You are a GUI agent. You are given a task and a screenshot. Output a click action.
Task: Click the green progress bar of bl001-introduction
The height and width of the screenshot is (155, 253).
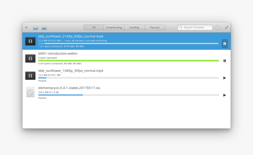pyautogui.click(x=129, y=60)
